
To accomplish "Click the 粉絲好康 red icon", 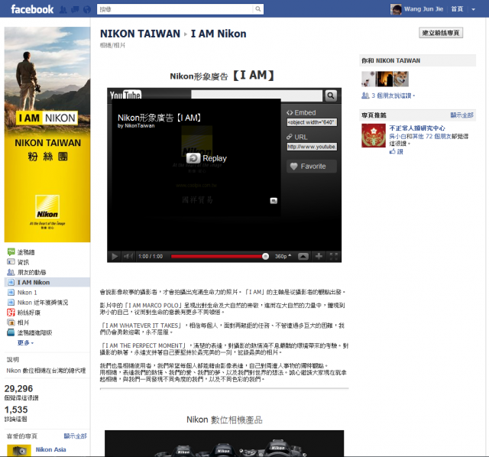I will (x=11, y=313).
